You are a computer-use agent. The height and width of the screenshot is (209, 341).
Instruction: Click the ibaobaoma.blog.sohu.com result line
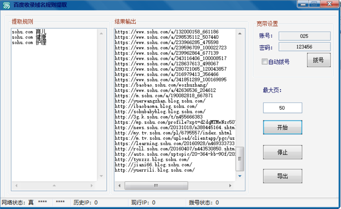pos(156,106)
